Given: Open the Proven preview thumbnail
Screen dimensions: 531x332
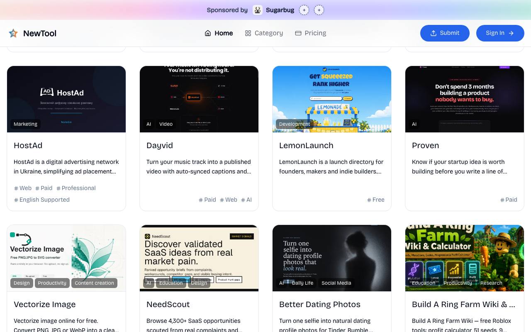Looking at the screenshot, I should (x=465, y=99).
